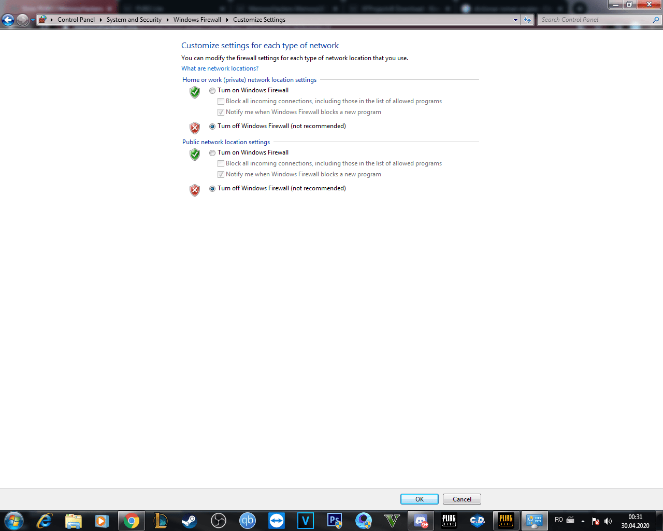Turn on Windows Firewall for home or work network
Screen dimensions: 663x531
pyautogui.click(x=212, y=91)
